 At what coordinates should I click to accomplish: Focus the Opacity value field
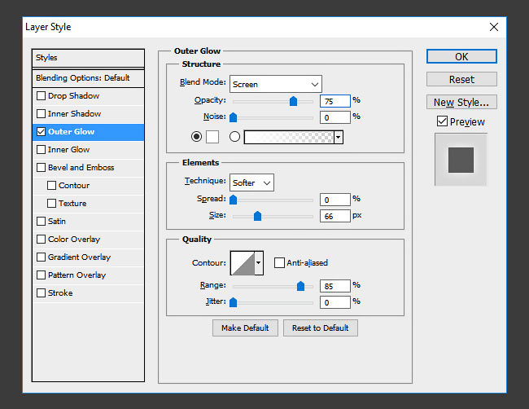[x=335, y=101]
